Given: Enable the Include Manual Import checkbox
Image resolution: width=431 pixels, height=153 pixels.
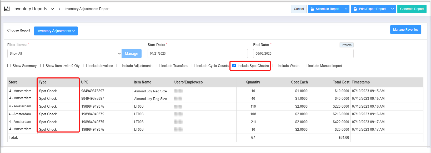Looking at the screenshot, I should pyautogui.click(x=305, y=66).
